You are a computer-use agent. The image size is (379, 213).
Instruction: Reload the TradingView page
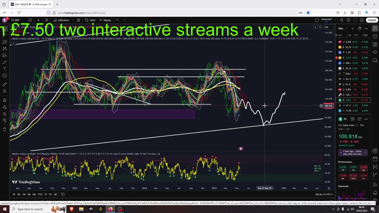19,13
